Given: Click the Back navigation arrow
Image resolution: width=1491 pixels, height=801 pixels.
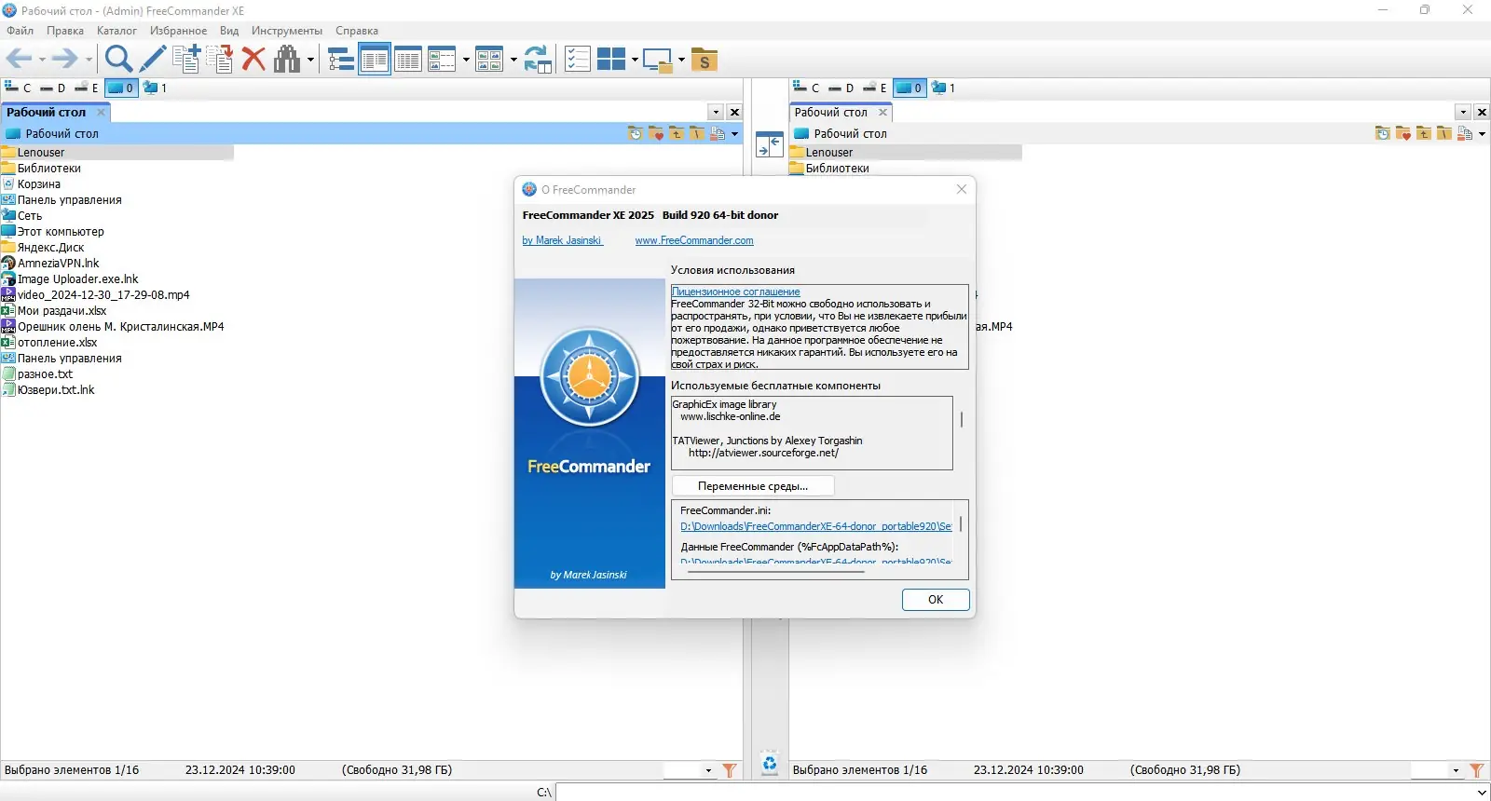Looking at the screenshot, I should point(19,60).
